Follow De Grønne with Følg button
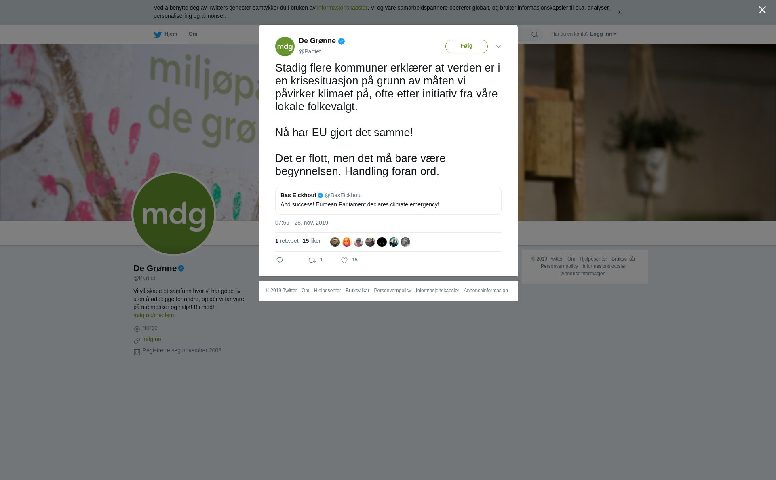This screenshot has height=480, width=776. (x=466, y=46)
